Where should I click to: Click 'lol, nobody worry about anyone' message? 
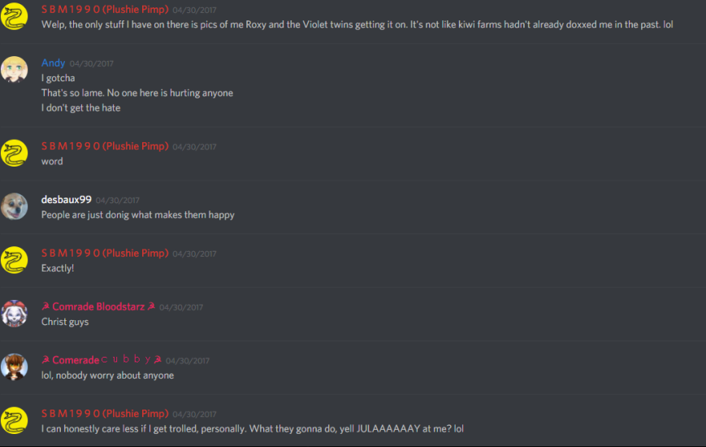[107, 375]
